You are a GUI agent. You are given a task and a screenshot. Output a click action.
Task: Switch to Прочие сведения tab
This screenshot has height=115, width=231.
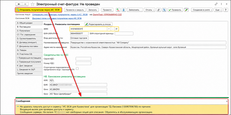coord(29,74)
